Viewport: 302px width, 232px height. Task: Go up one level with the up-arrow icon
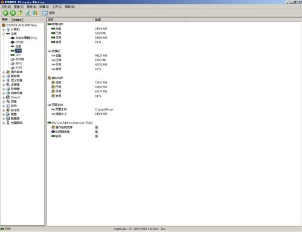tap(21, 13)
